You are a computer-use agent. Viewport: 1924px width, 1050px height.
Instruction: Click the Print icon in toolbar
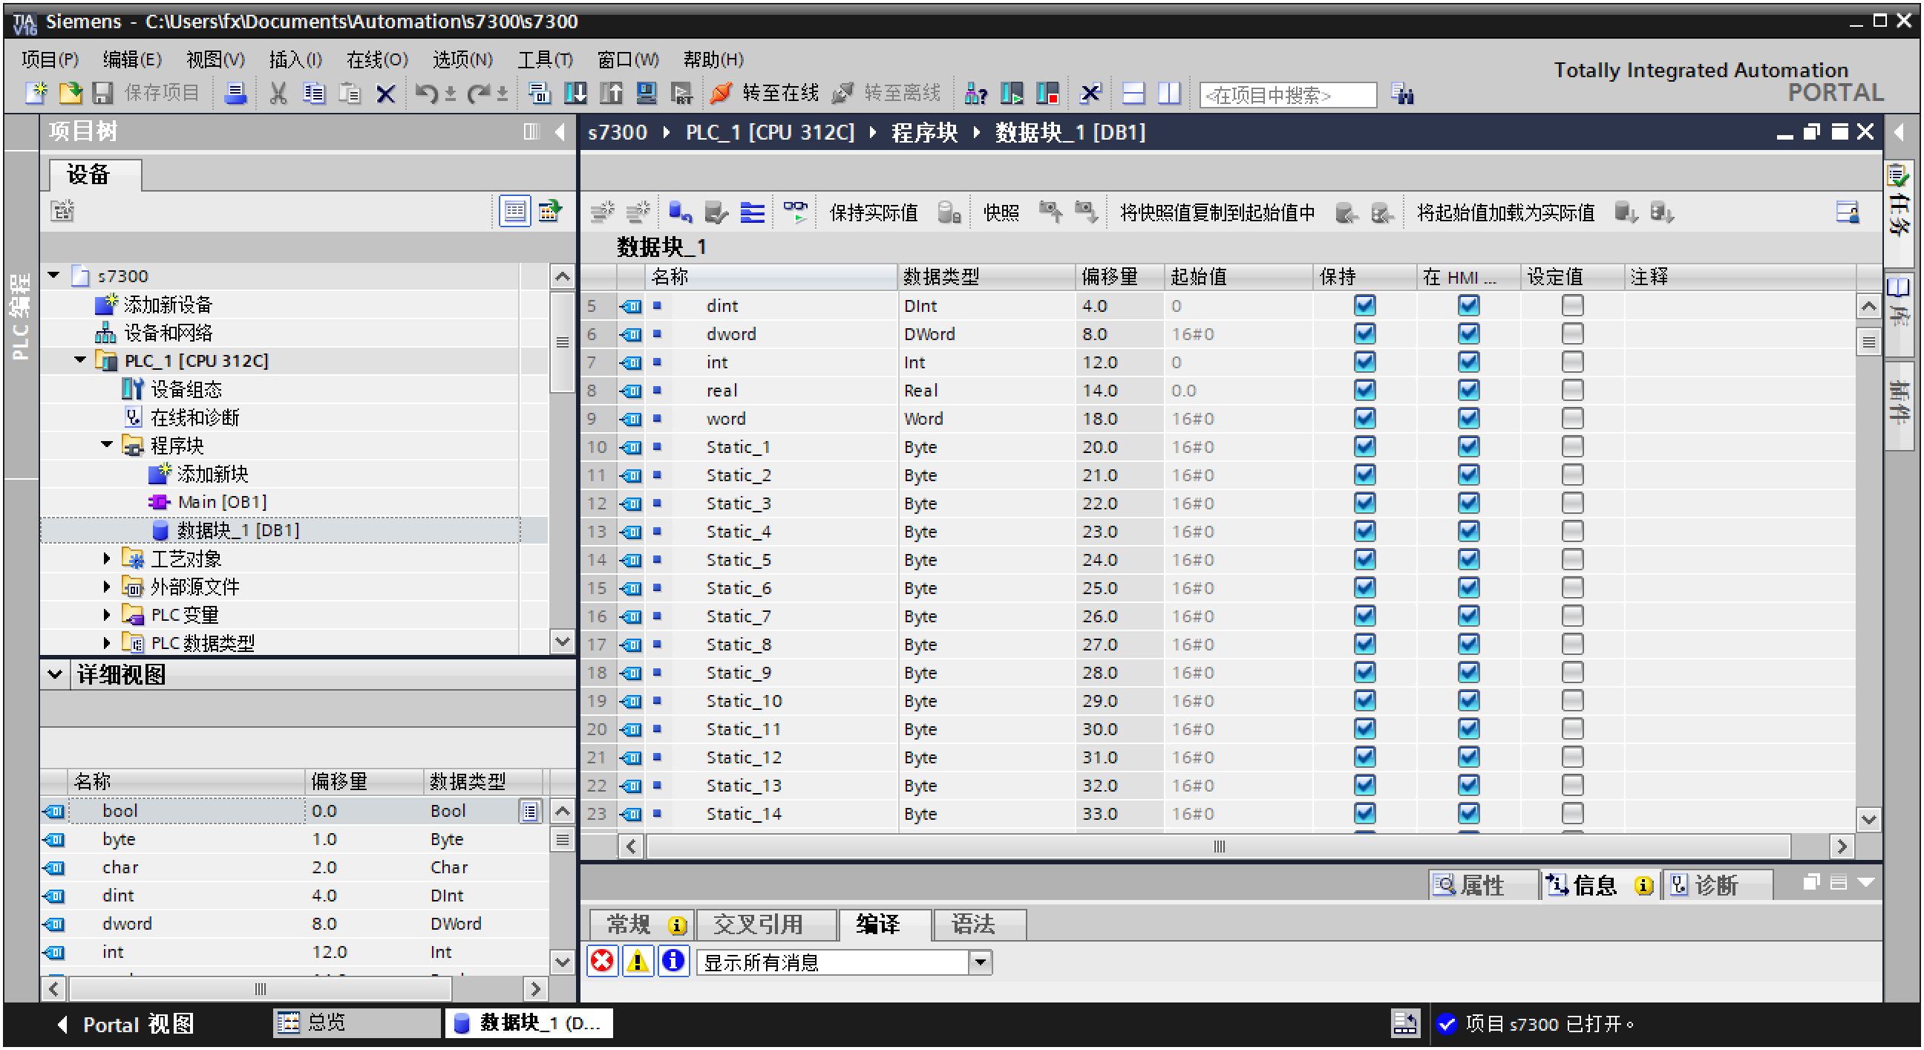[235, 94]
